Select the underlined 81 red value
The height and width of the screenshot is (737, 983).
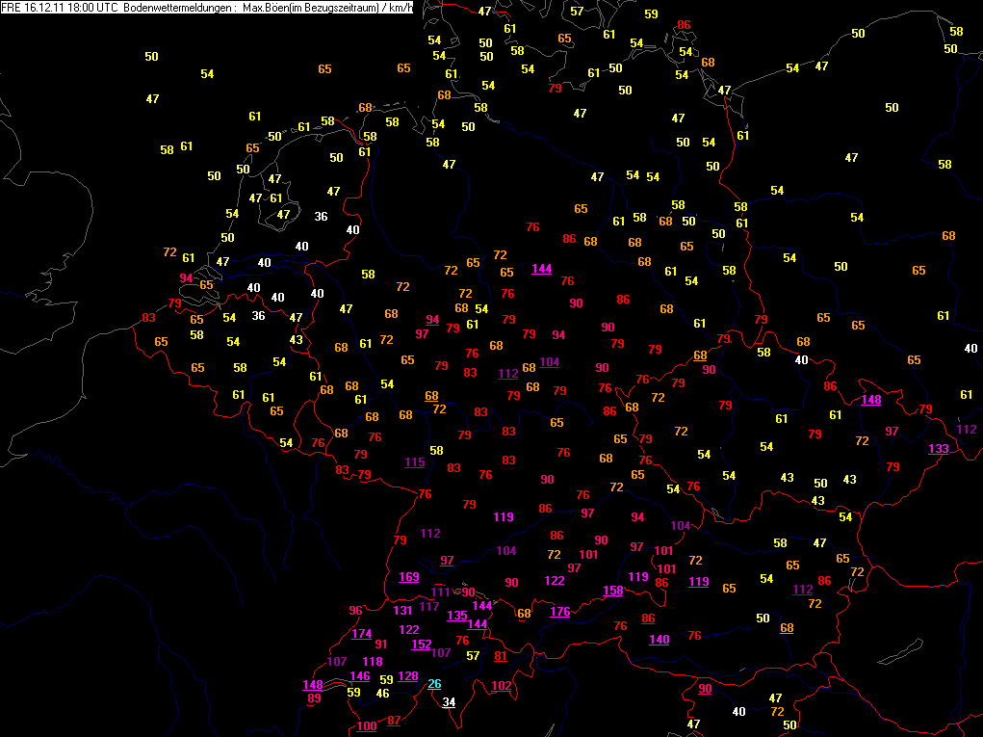point(501,656)
